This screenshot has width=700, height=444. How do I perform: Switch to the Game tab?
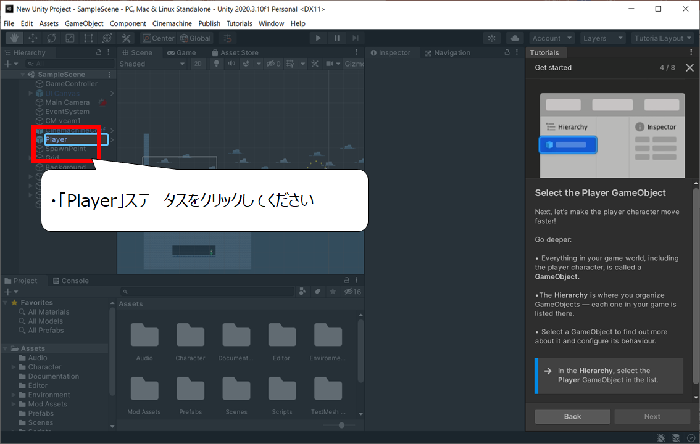pos(181,52)
